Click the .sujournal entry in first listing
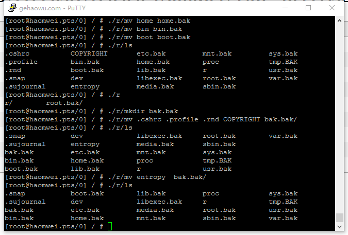348x235 pixels. coord(25,86)
